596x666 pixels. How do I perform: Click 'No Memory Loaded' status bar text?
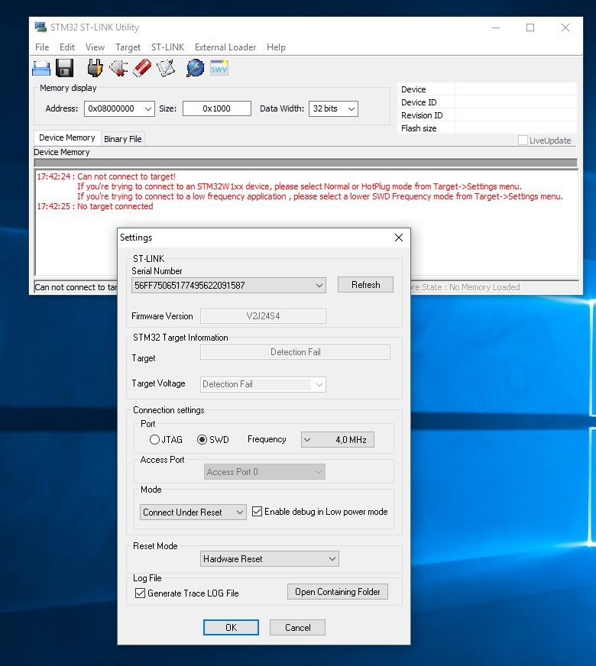[x=484, y=287]
